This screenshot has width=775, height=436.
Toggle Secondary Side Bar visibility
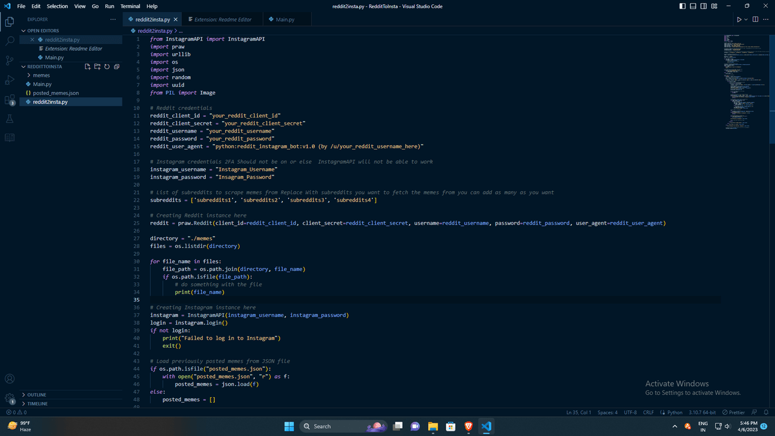coord(704,6)
